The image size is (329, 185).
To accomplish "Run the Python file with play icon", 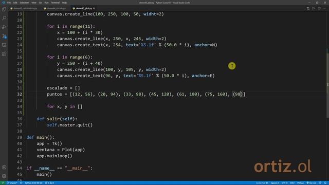I will pyautogui.click(x=314, y=8).
